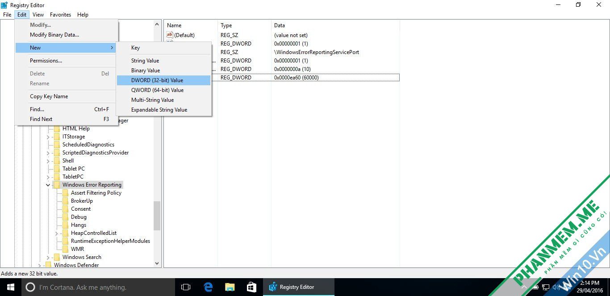Select Find Next in the Edit menu
610x296 pixels.
67,119
